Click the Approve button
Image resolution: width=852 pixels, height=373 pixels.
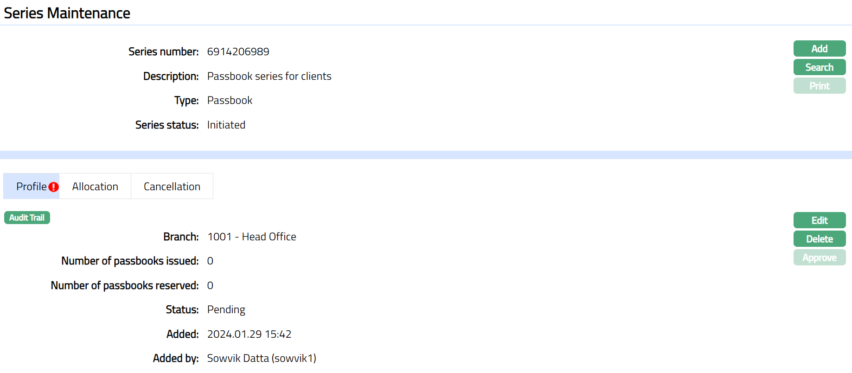pyautogui.click(x=819, y=257)
